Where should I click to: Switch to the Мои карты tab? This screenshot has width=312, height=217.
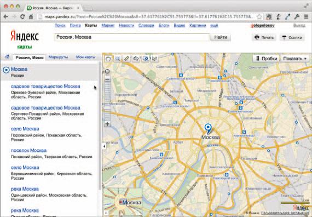click(85, 57)
